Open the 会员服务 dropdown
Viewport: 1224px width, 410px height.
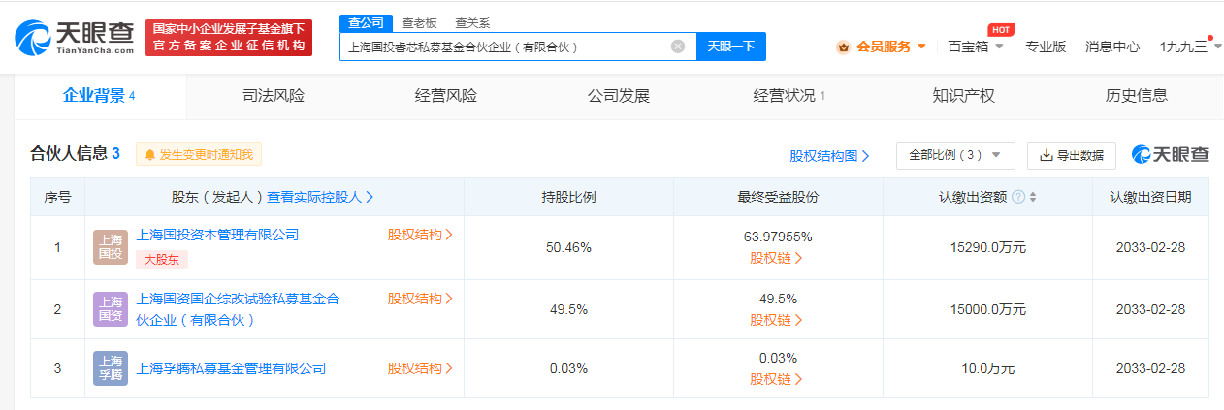pyautogui.click(x=883, y=47)
